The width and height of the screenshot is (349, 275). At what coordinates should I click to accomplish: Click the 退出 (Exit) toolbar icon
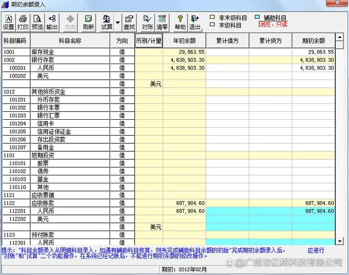coord(195,23)
